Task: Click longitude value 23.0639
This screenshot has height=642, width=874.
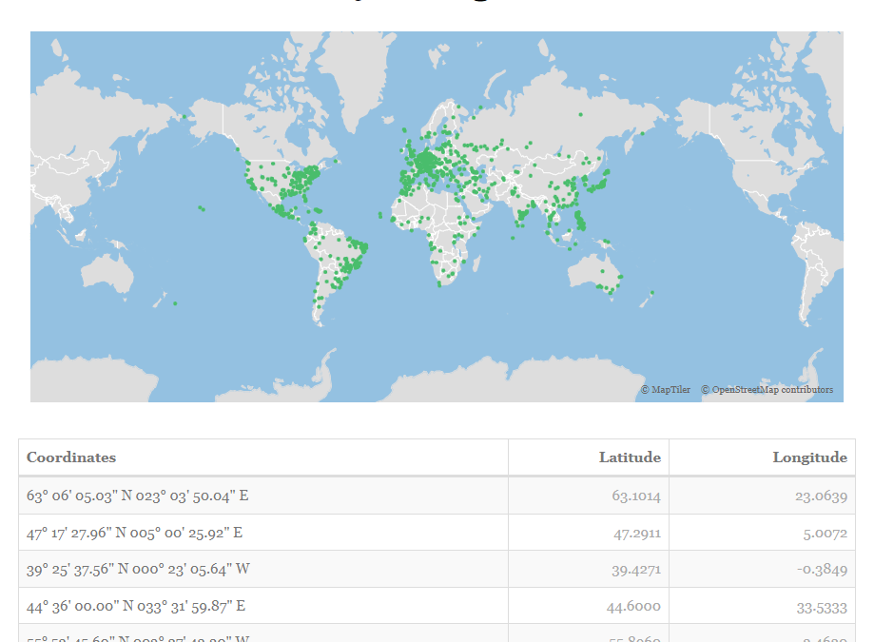Action: tap(821, 496)
